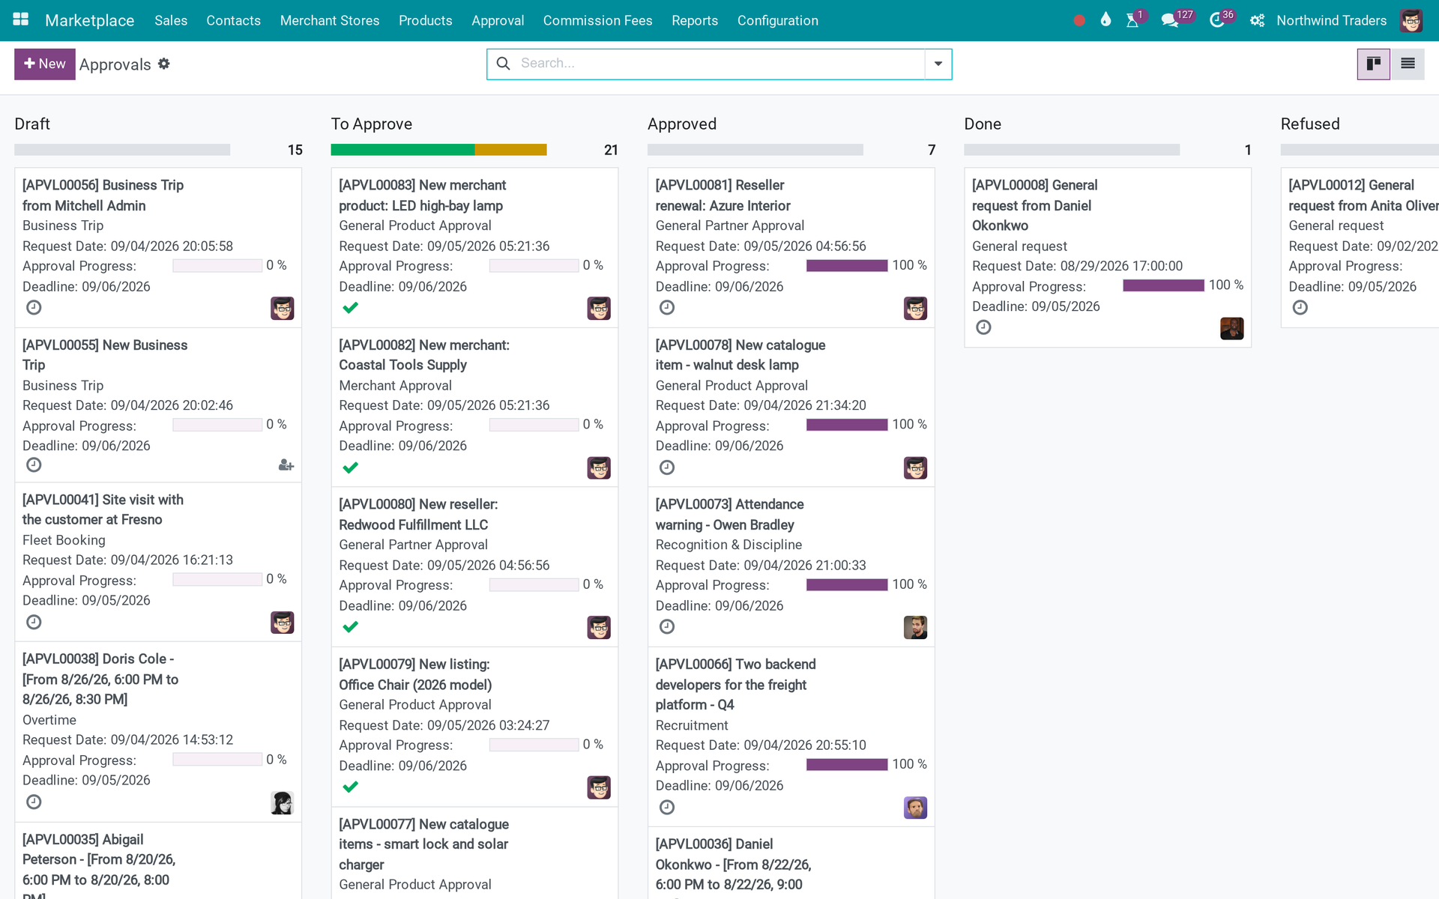Create a New approval request

(x=45, y=64)
